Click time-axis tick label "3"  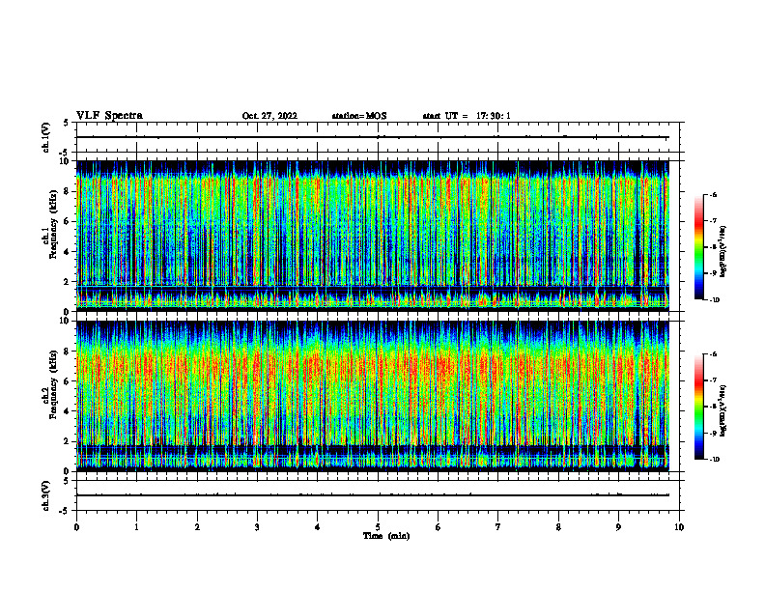[x=257, y=527]
